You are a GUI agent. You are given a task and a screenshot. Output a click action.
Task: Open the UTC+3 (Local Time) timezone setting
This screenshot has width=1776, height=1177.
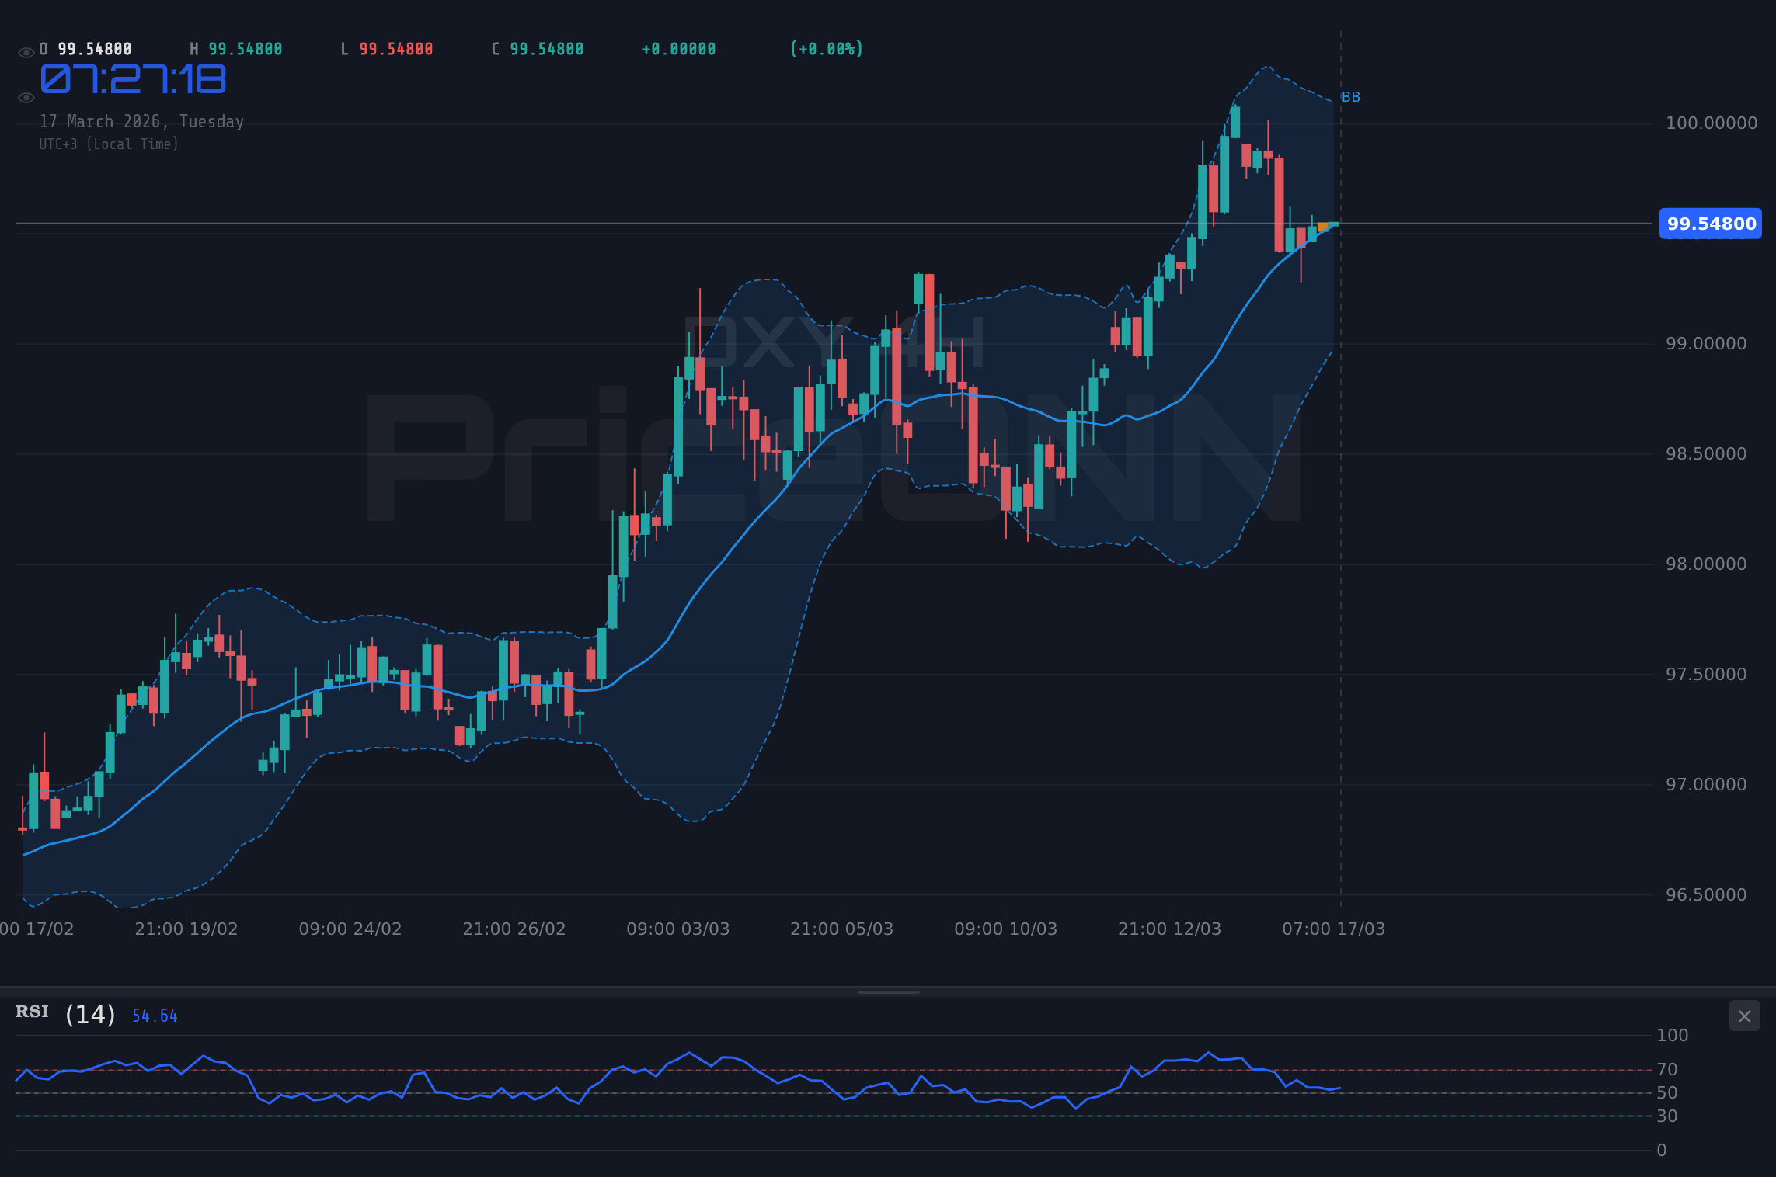click(x=109, y=144)
